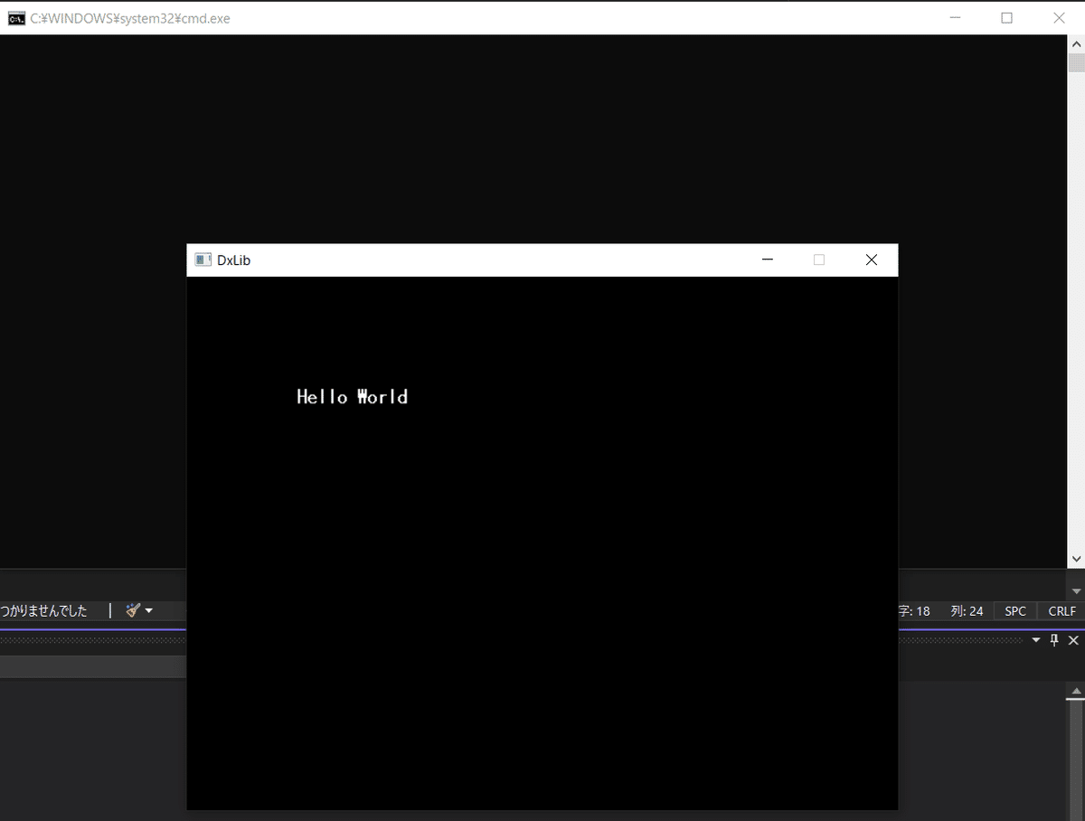1085x821 pixels.
Task: Click the cmd.exe window title text
Action: coord(130,18)
